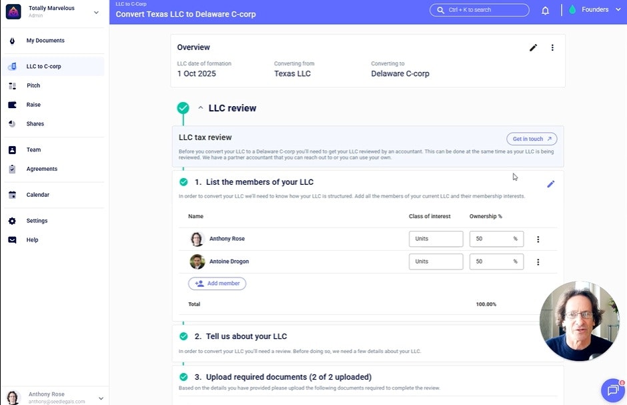Screen dimensions: 627x405
Task: Click the Add member button
Action: [217, 284]
